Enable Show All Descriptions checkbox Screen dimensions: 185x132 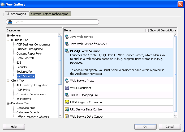point(147,30)
